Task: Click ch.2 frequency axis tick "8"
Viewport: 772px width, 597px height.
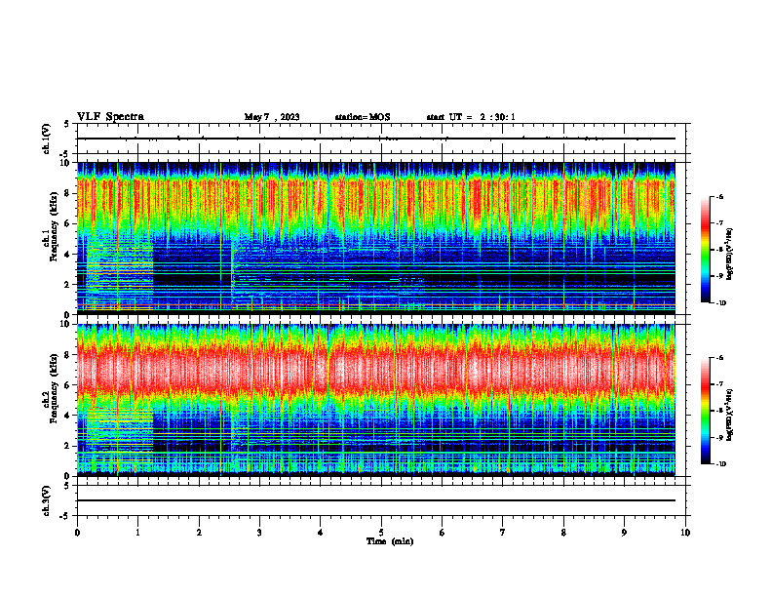Action: pyautogui.click(x=67, y=355)
